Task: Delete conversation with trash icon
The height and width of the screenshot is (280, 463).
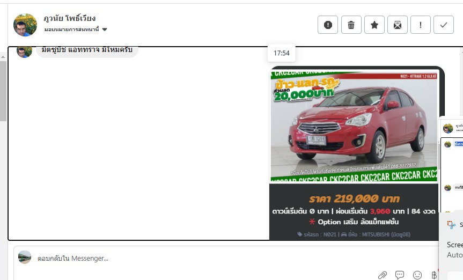Action: [351, 25]
